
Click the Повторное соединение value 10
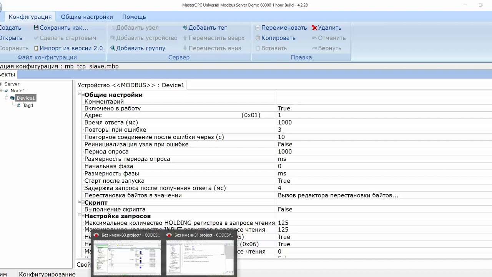tap(281, 137)
